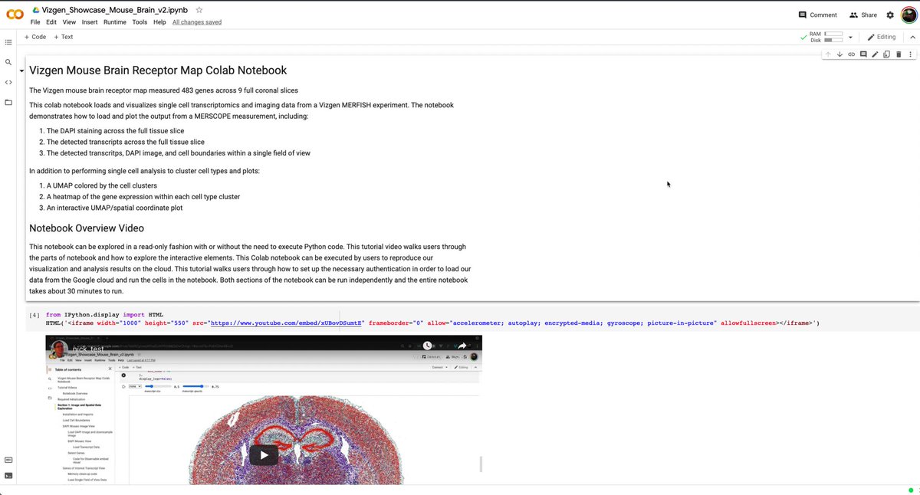920x495 pixels.
Task: Star the notebook with the star icon
Action: pos(199,10)
